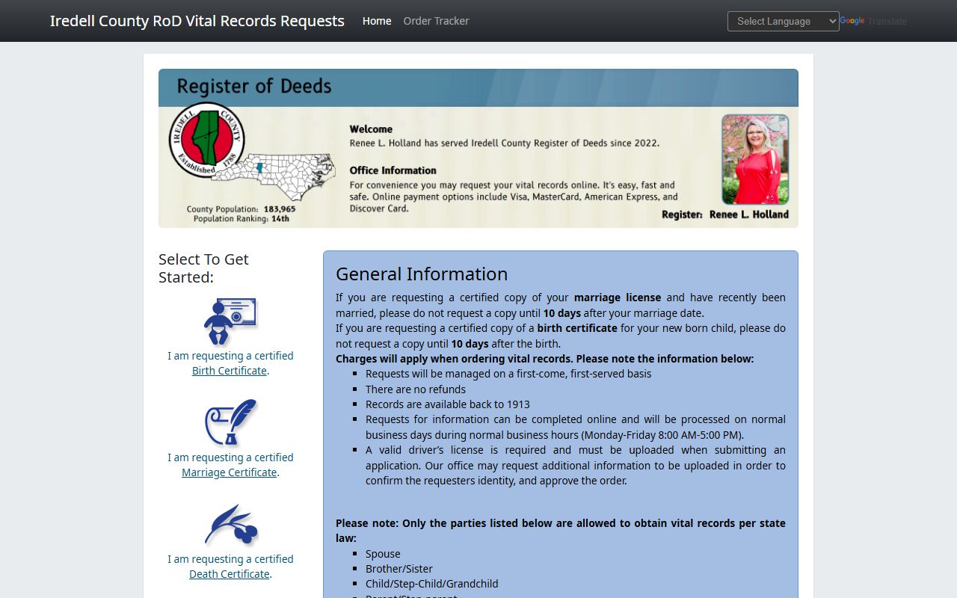957x598 pixels.
Task: Click the marriage certificate scroll and quill icon
Action: [x=231, y=422]
